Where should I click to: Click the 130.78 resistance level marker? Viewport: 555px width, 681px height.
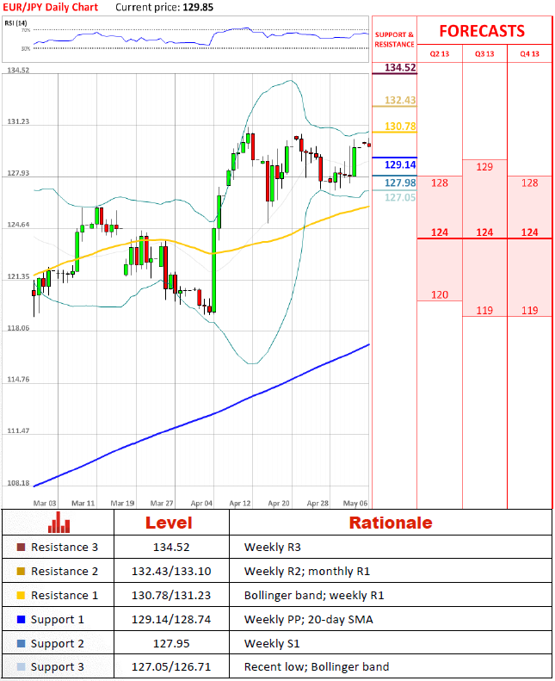click(400, 127)
